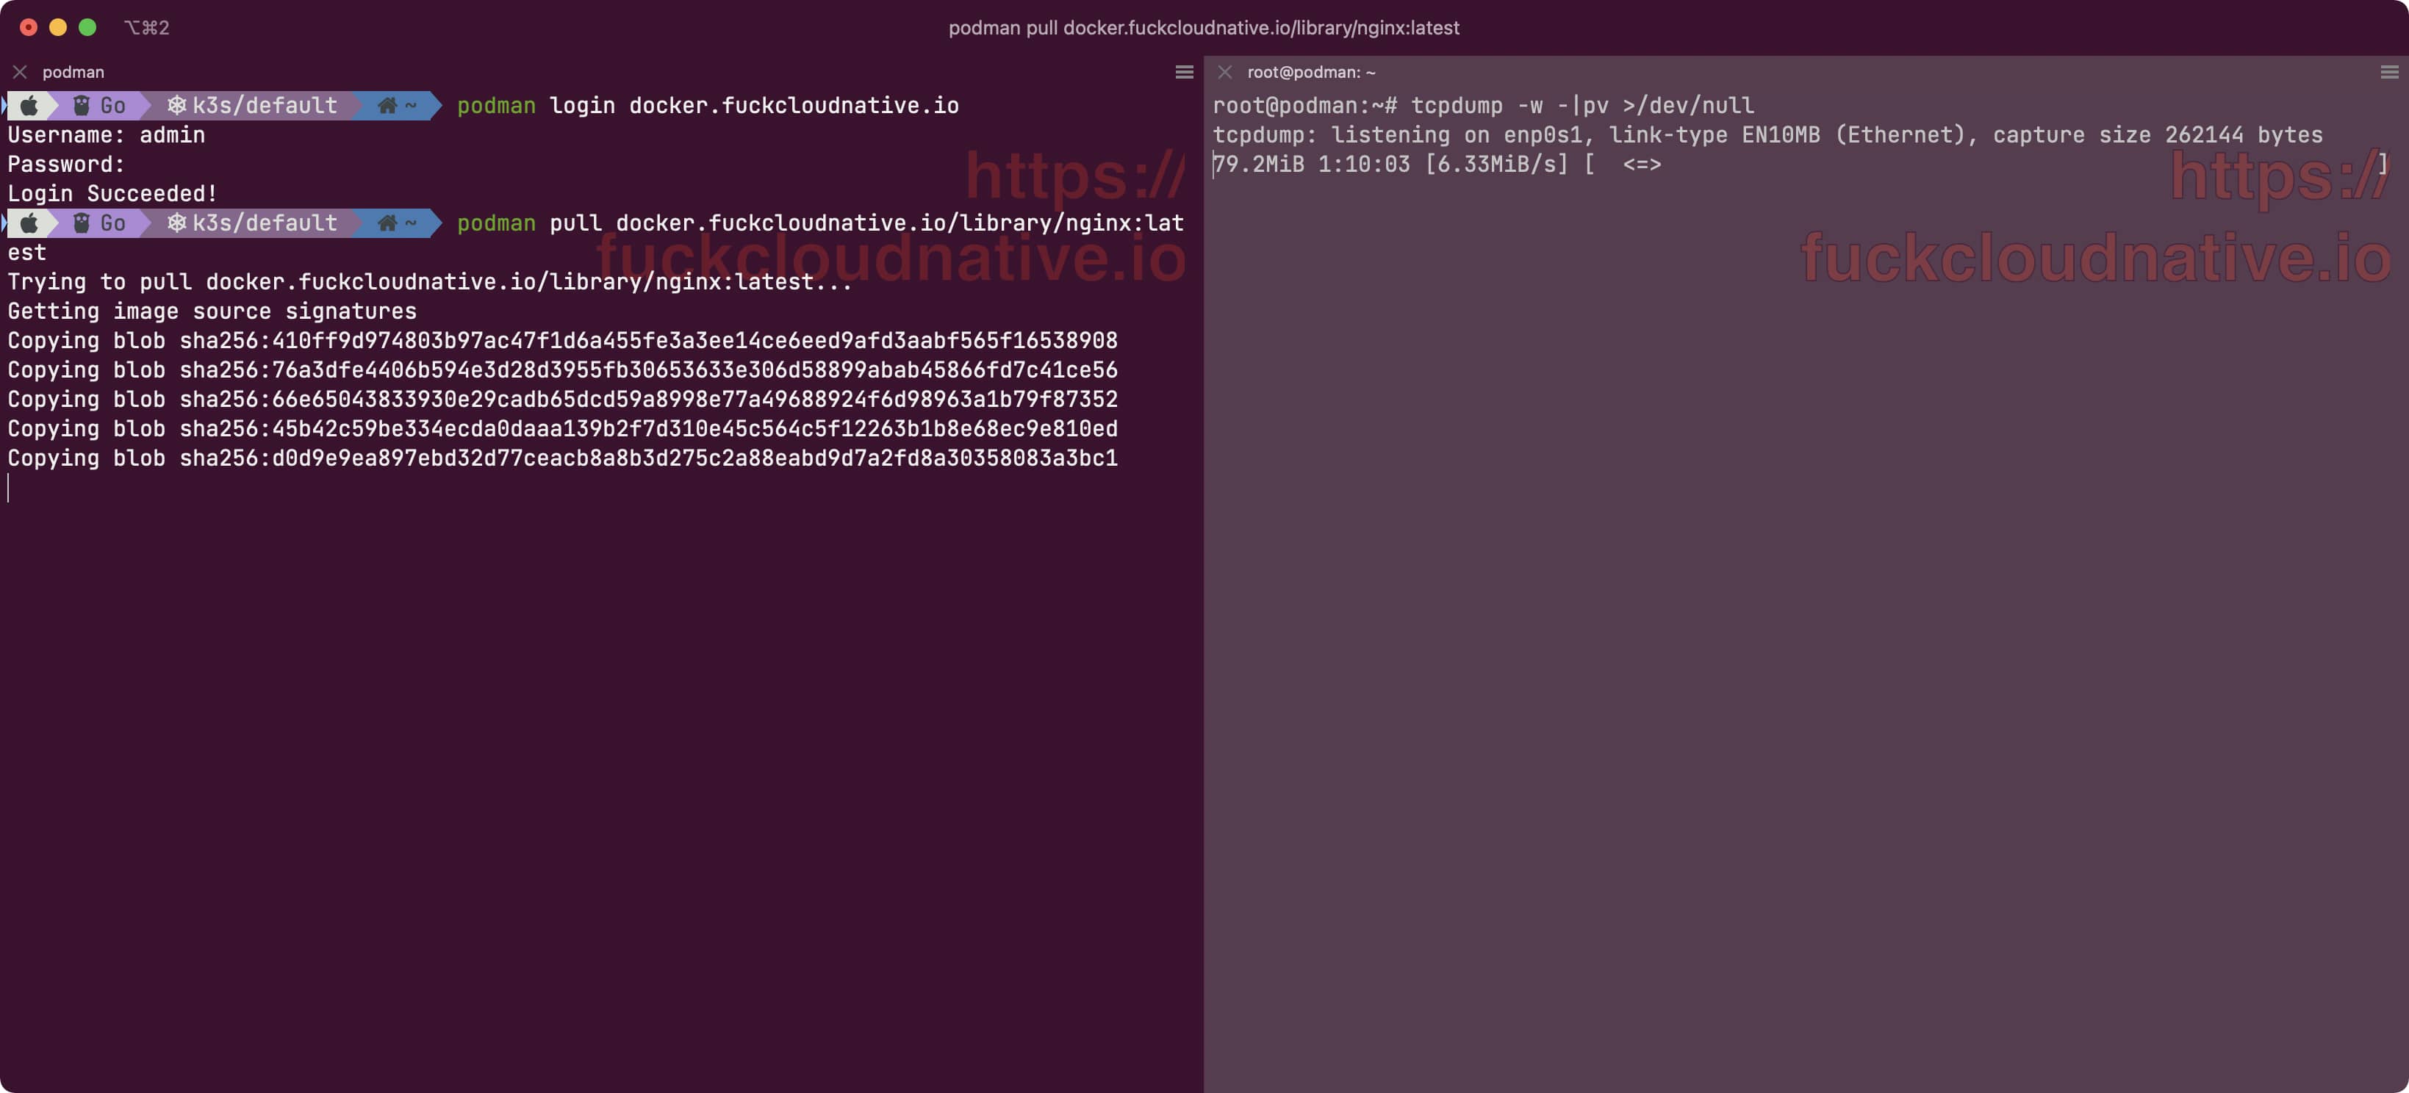Click the k3s/default segment in second prompt line

[253, 223]
